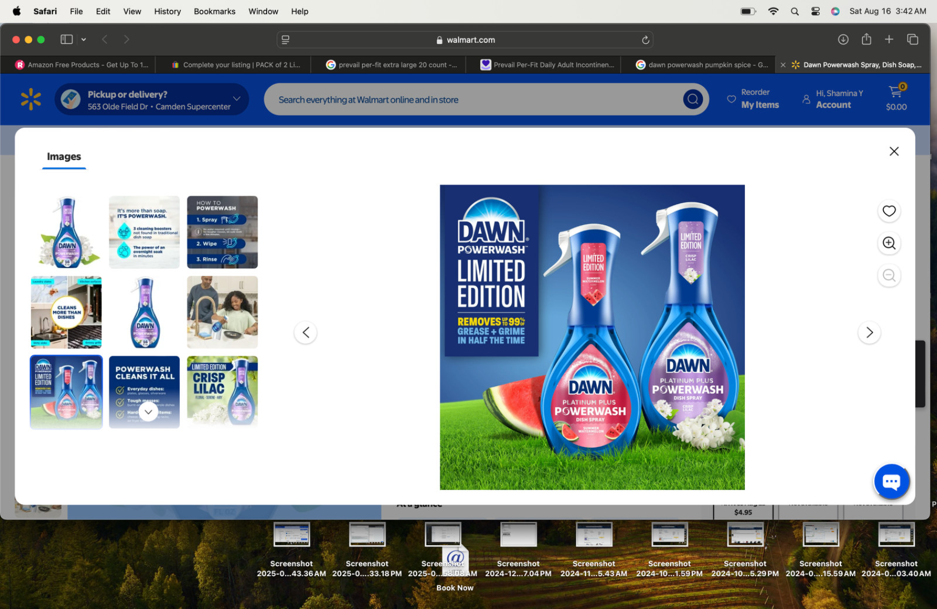The height and width of the screenshot is (609, 937).
Task: Close the Images overlay
Action: 894,151
